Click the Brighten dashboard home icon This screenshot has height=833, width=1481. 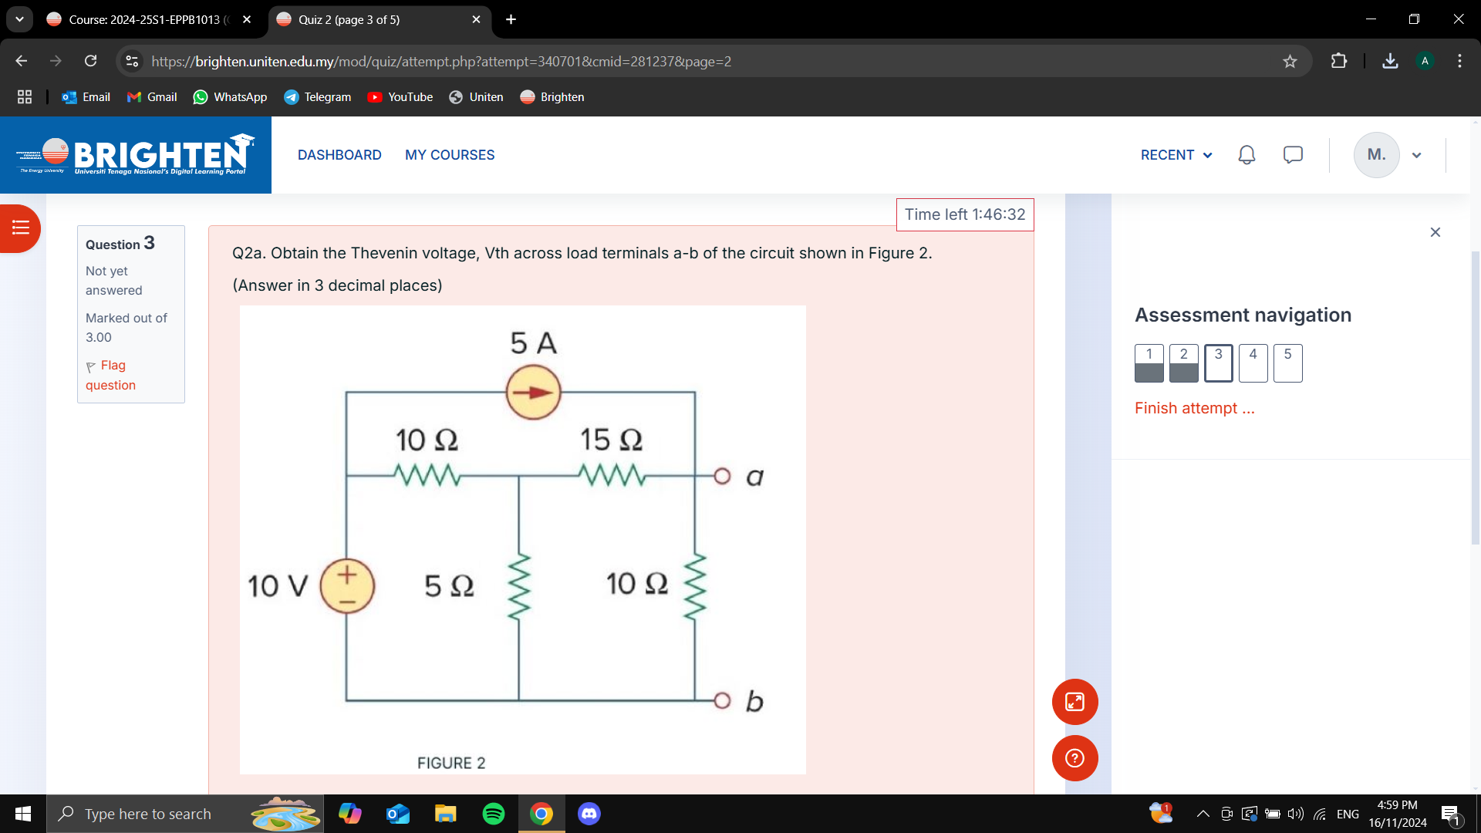[137, 154]
